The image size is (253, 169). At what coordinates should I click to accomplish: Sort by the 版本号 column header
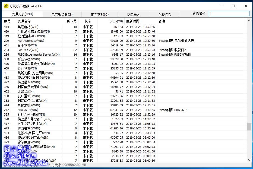[x=70, y=21]
